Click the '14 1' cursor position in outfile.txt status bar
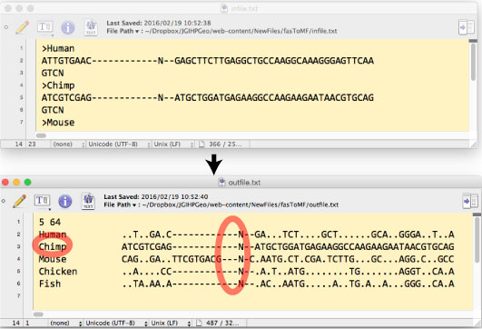Screen dimensions: 482x329 [20, 323]
